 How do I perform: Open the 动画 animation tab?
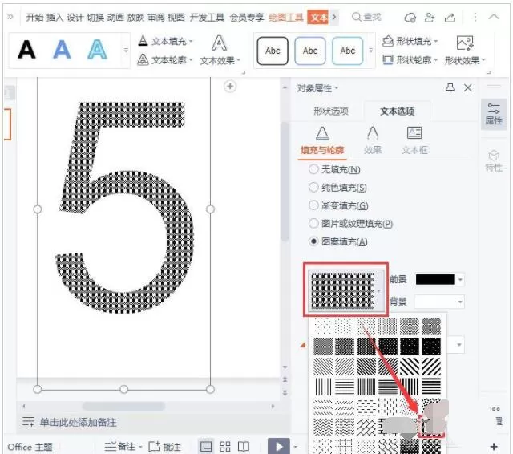point(115,17)
